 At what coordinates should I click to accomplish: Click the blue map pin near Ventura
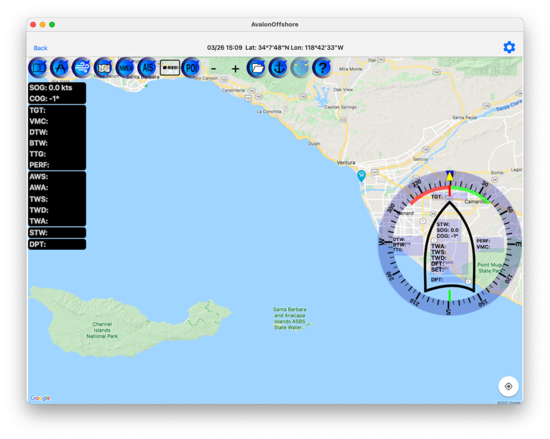click(361, 176)
